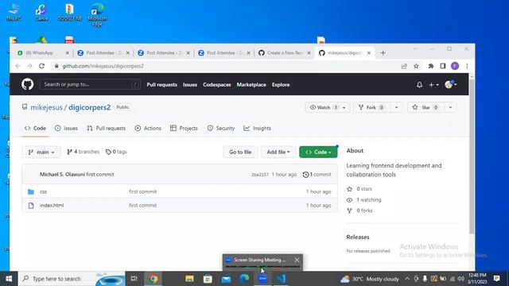Expand the main branch dropdown
Image resolution: width=509 pixels, height=286 pixels.
pos(41,152)
